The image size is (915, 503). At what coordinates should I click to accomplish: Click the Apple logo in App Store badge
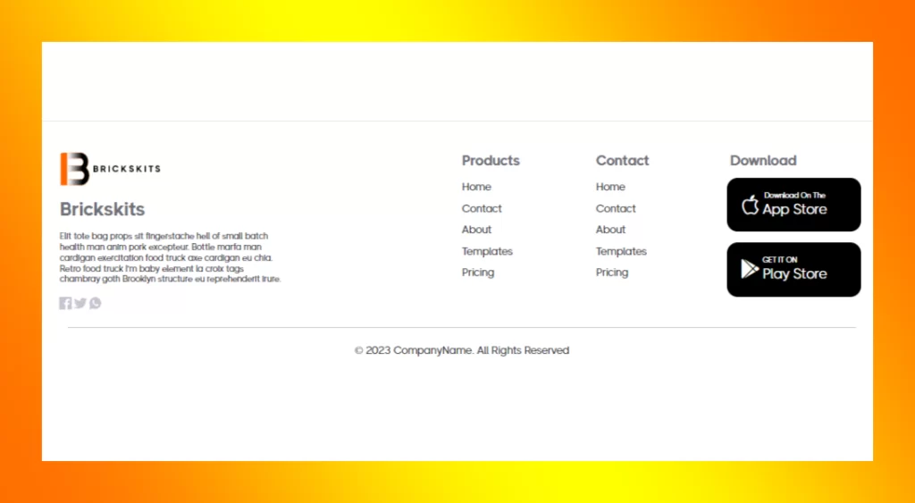750,205
